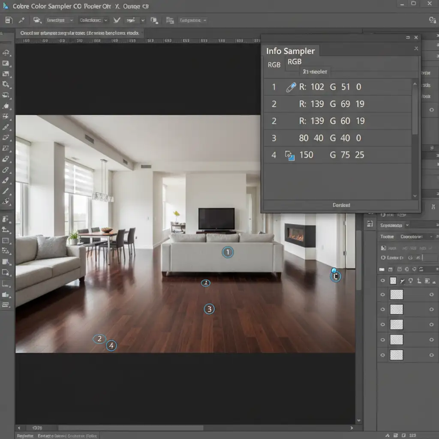Click the search icon at top right
Screen dimensions: 439x439
pos(432,20)
